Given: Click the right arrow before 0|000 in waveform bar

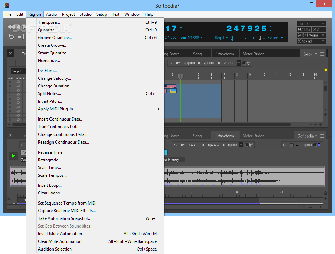Looking at the screenshot, I should pyautogui.click(x=224, y=145).
